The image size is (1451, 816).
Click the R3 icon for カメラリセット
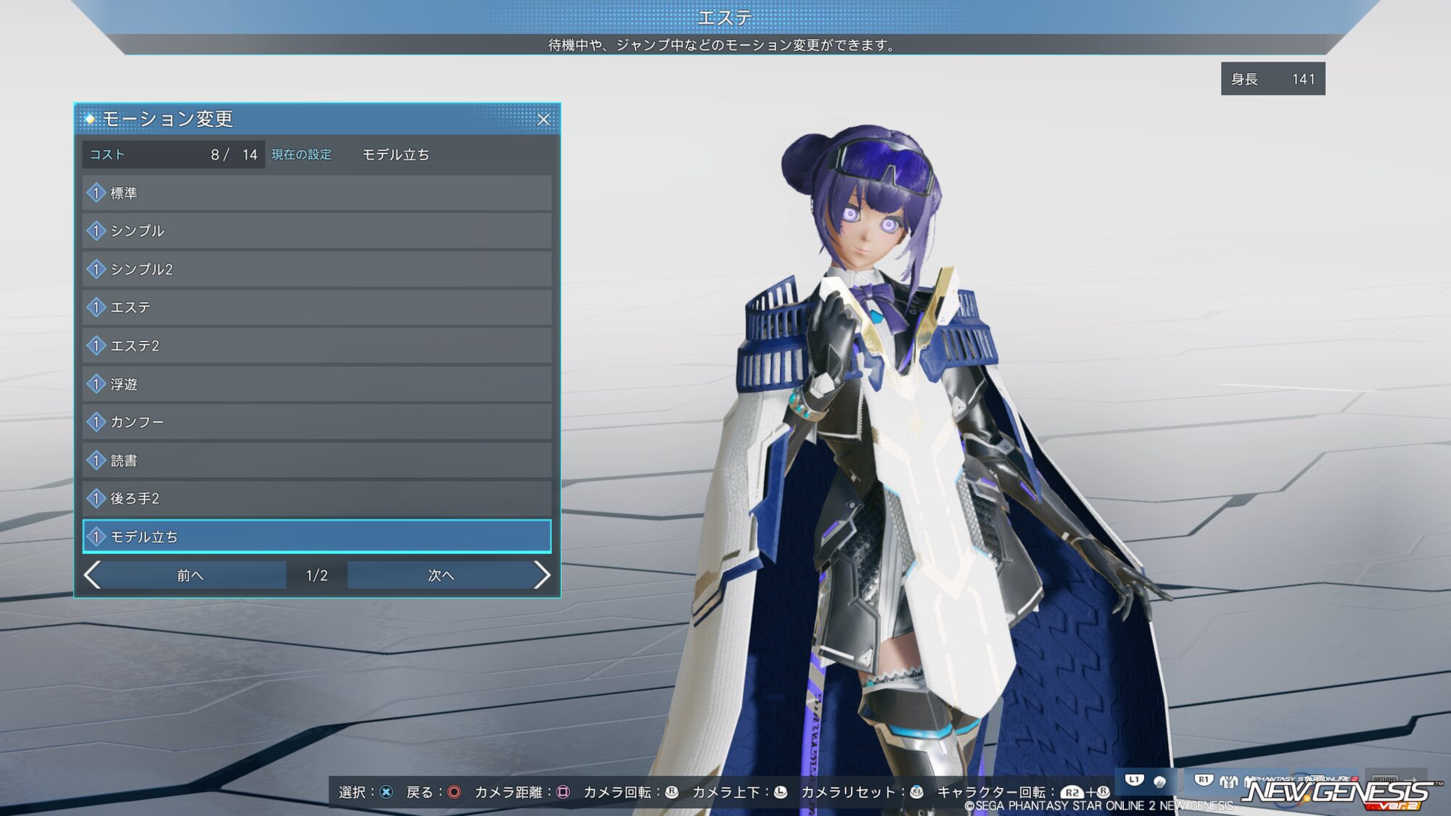pos(917,792)
